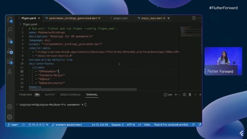Click line number 9 in gutter
Image resolution: width=247 pixels, height=139 pixels.
click(x=22, y=60)
